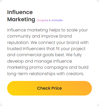Click the Check Price button
Image resolution: width=99 pixels, height=106 pixels.
49,88
